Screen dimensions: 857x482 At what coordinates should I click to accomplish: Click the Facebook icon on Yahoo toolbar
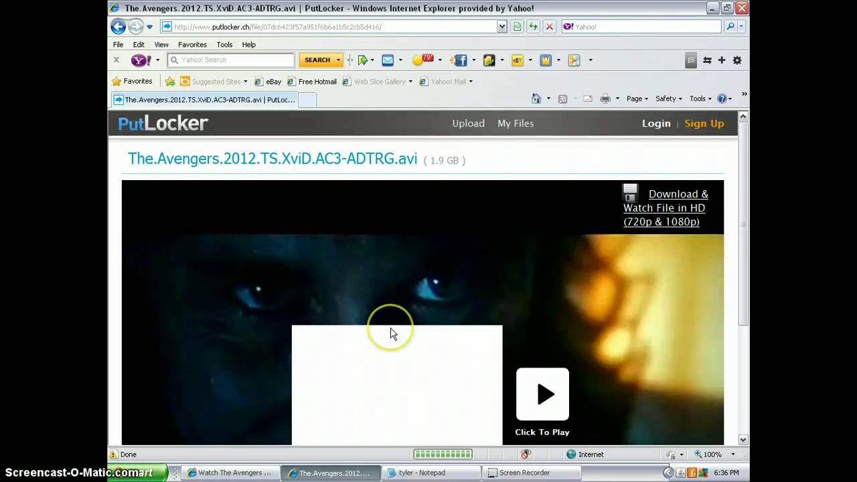(459, 60)
